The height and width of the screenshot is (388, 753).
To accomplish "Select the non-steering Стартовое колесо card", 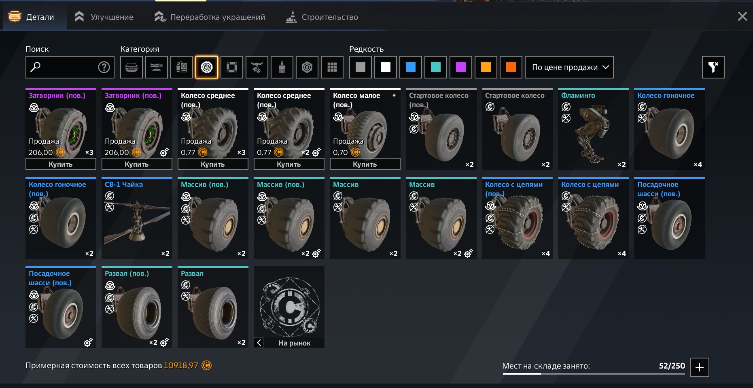I will (517, 129).
